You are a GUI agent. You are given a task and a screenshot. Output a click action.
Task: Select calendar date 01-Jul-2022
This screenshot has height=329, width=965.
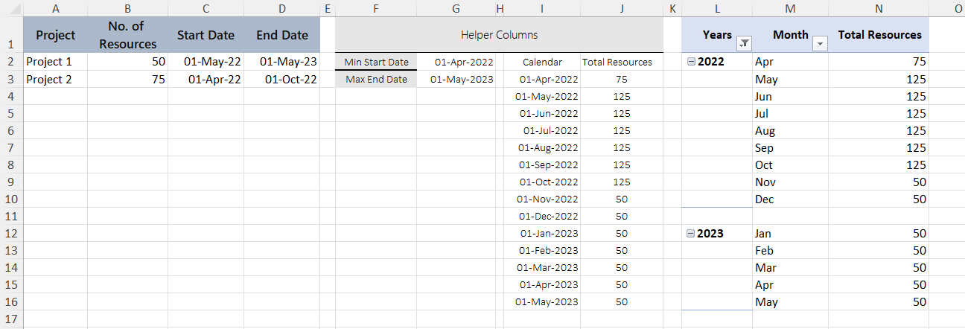542,130
